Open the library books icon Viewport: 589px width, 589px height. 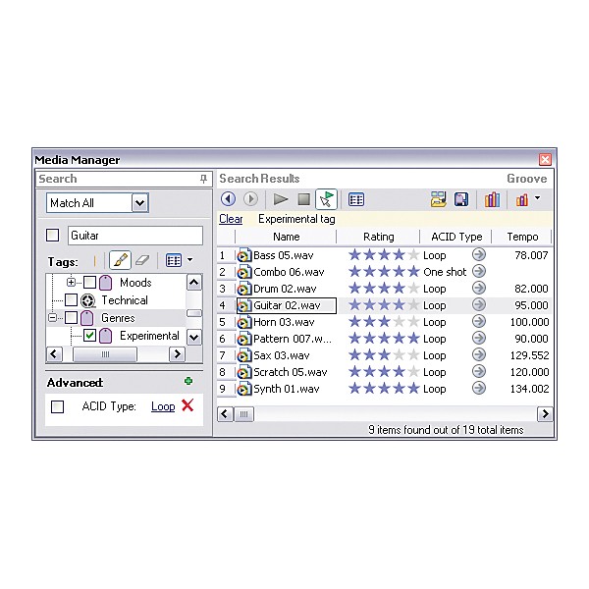pos(492,199)
